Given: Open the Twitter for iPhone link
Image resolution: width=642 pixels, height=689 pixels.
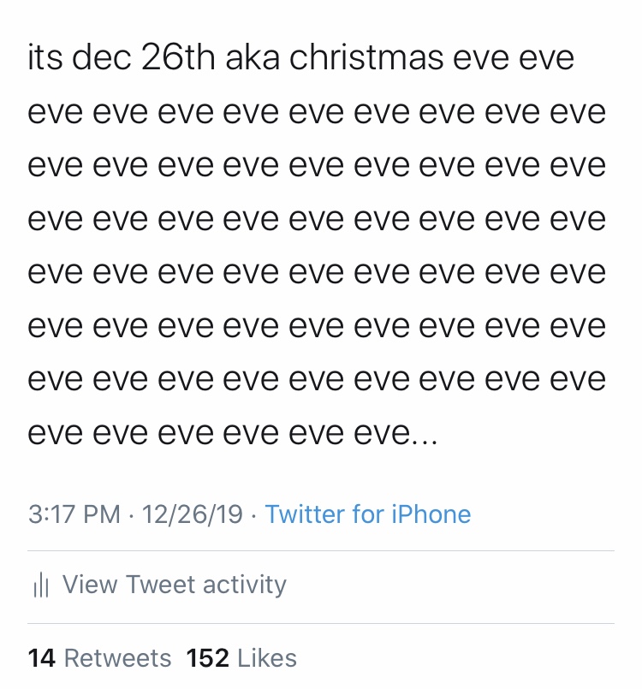Looking at the screenshot, I should (368, 514).
